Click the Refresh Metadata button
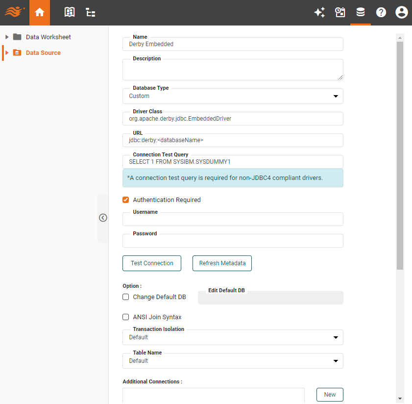The width and height of the screenshot is (412, 404). click(x=222, y=263)
